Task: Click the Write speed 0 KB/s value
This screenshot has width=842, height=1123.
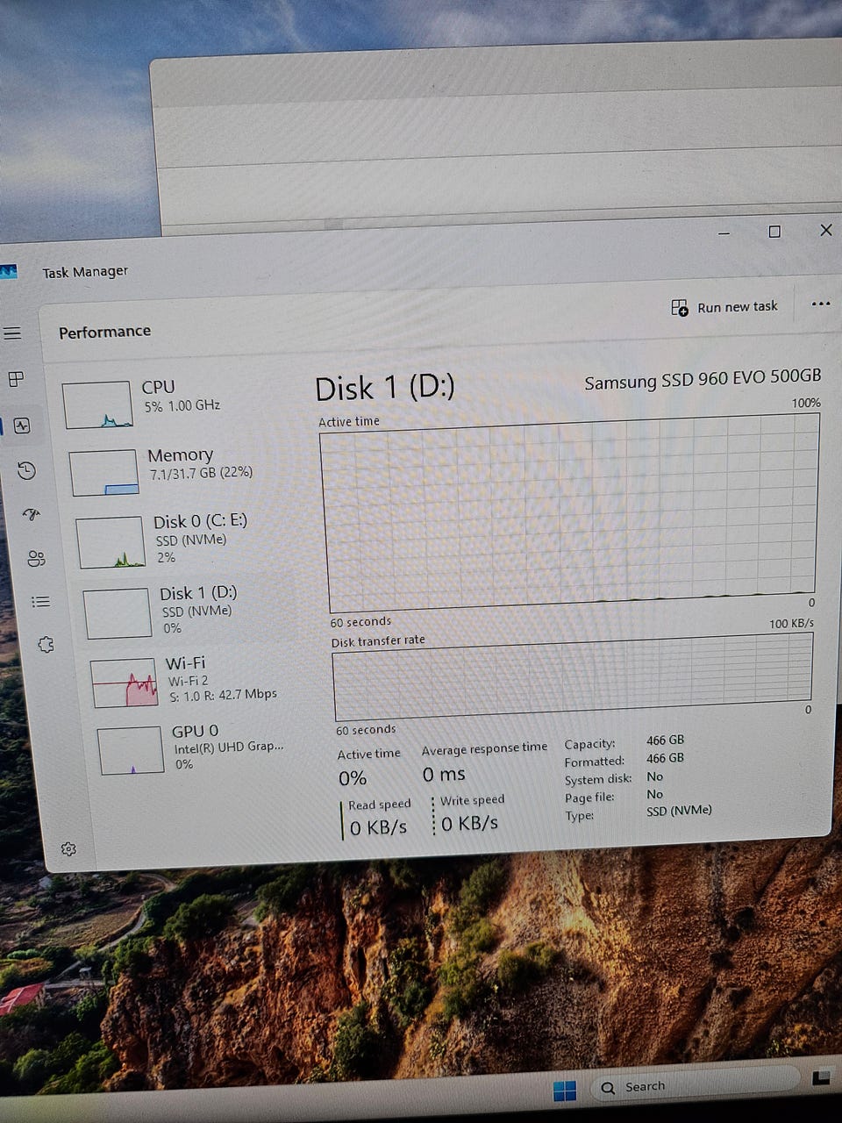Action: (469, 823)
